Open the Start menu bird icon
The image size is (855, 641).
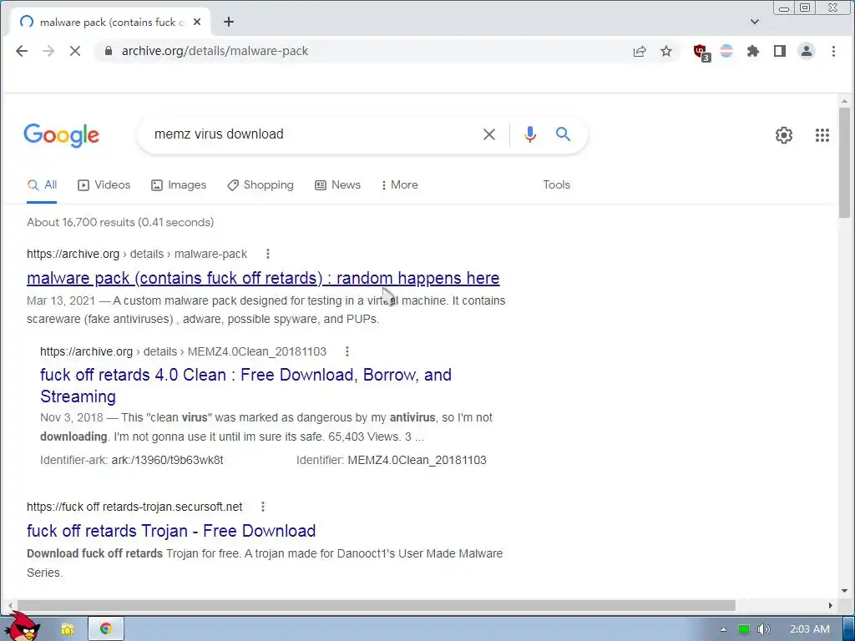tap(23, 627)
